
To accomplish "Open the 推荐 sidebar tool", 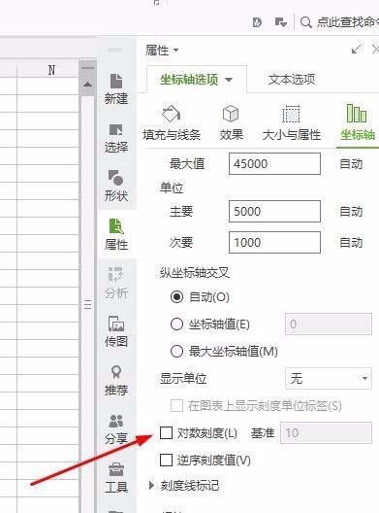I will 116,380.
